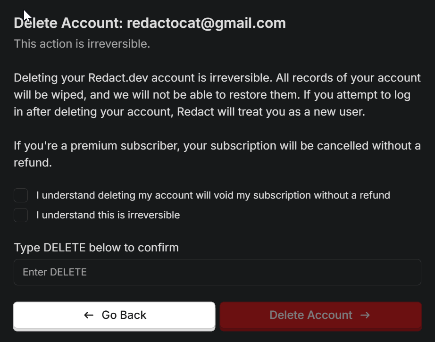Click the right arrow icon beside Delete Account

(x=365, y=315)
